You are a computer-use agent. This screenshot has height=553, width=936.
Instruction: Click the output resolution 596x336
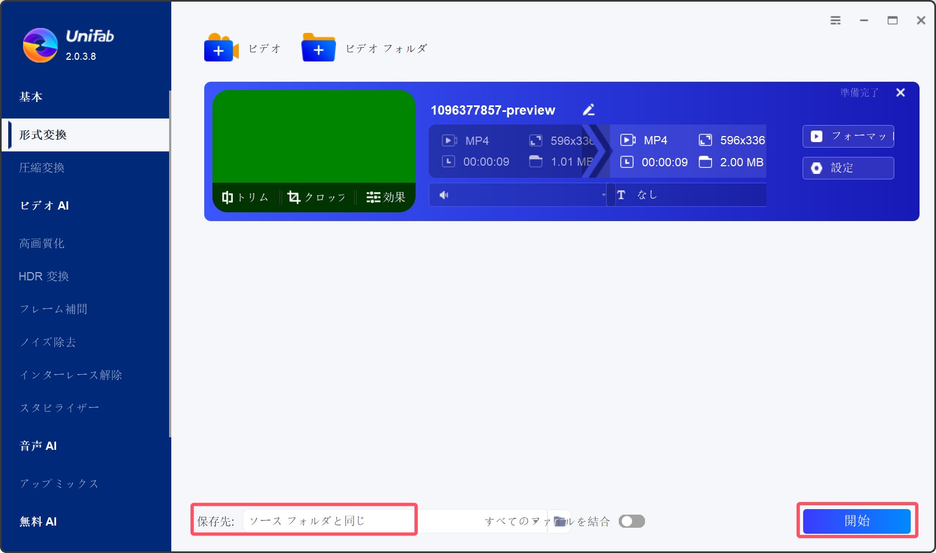742,140
